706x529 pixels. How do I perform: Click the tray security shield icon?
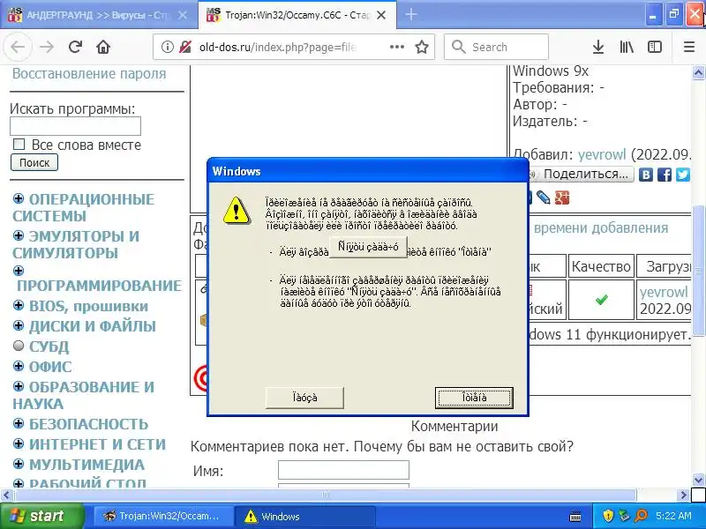pos(608,516)
